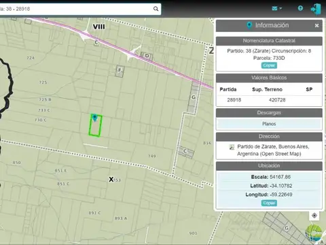Screen dimensions: 326x245
Task: Open the mail envelope dropdown
Action: pyautogui.click(x=276, y=8)
